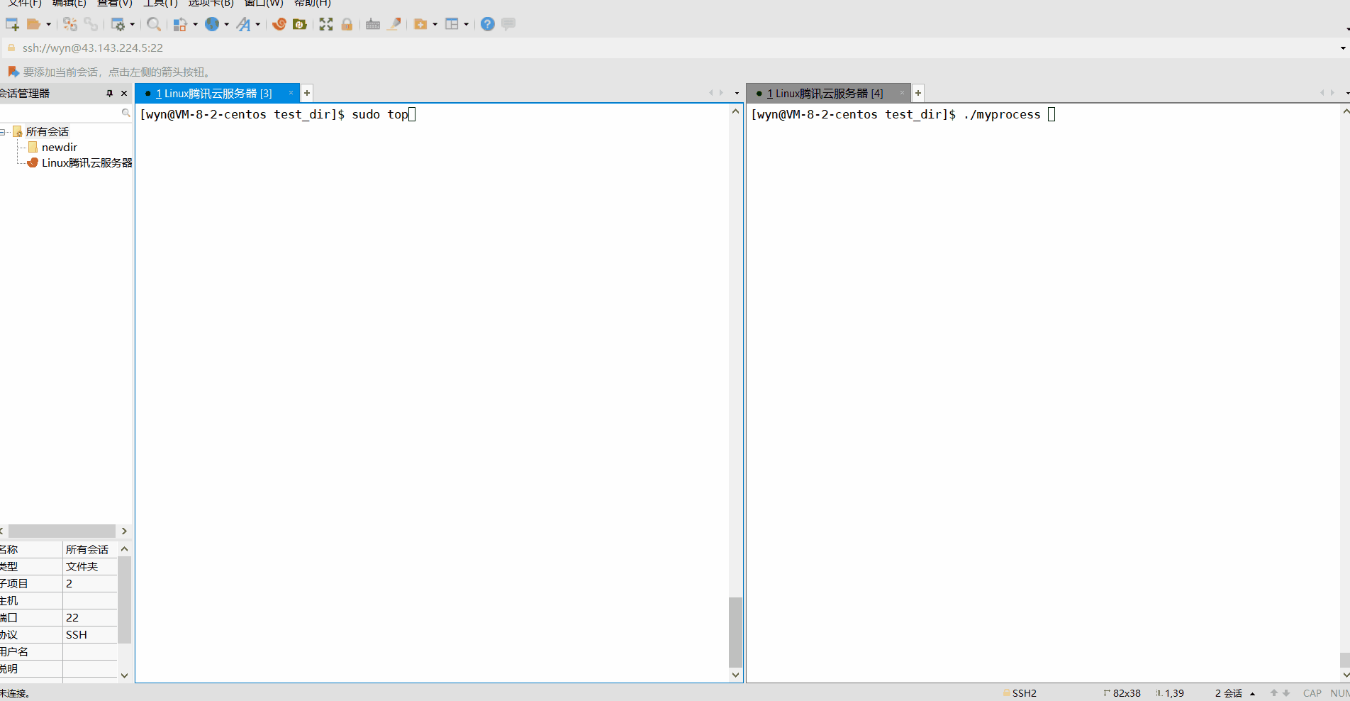Open help with blue question mark icon

coord(488,24)
